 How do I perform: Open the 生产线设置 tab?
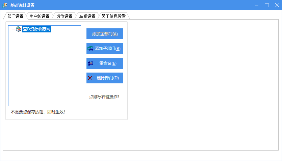pos(39,16)
